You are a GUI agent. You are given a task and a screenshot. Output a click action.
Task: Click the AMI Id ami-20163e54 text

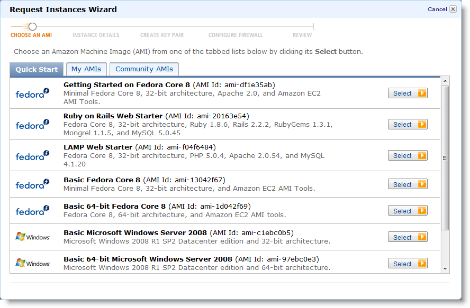tap(207, 116)
